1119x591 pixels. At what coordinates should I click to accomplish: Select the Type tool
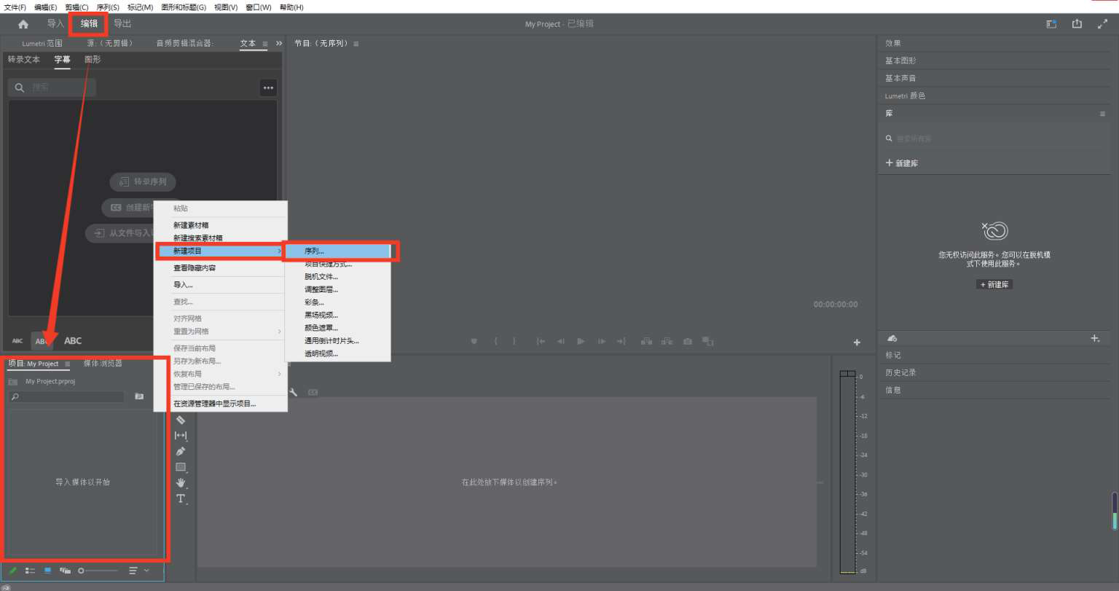pos(181,499)
